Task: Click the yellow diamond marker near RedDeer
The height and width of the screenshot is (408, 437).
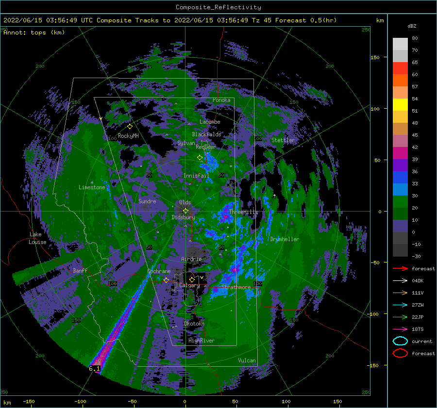Action: pos(200,158)
